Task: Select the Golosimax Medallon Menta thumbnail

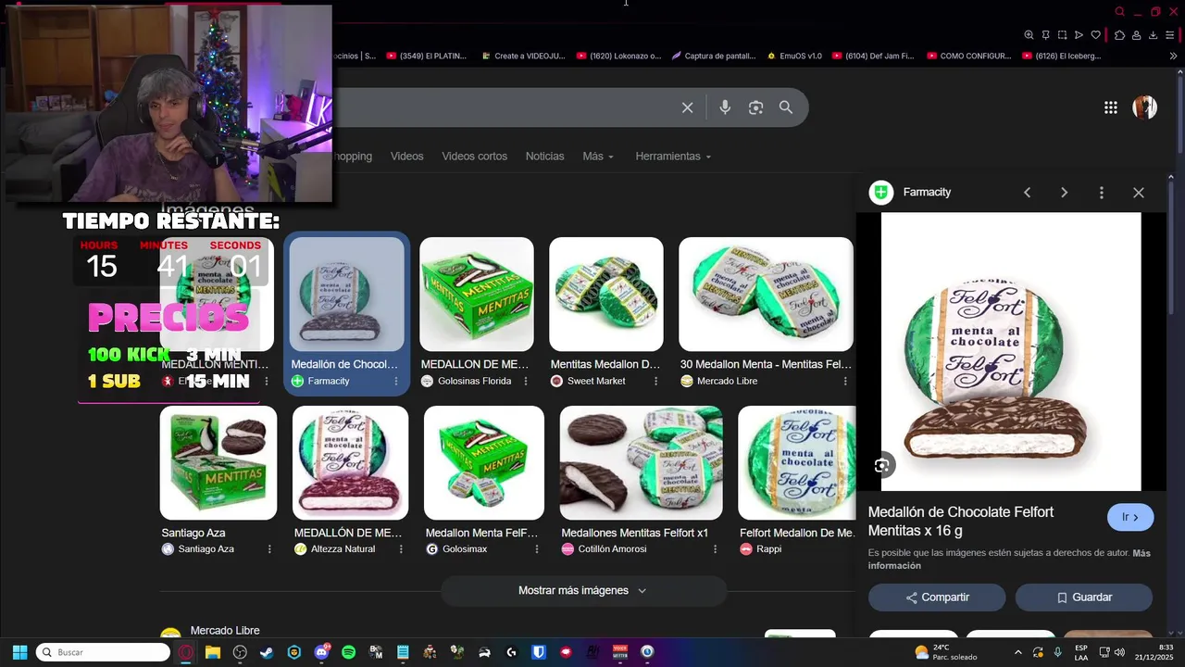Action: (x=484, y=462)
